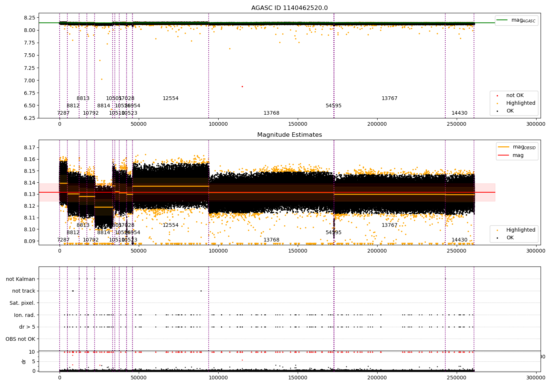Click obsid label "14430" in the Magnitude Estimates plot
The height and width of the screenshot is (386, 552).
coord(459,240)
